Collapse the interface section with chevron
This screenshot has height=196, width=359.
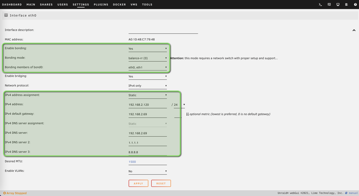tap(354, 30)
